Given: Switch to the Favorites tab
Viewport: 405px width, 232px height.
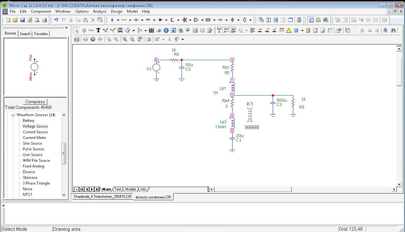Looking at the screenshot, I should (41, 34).
